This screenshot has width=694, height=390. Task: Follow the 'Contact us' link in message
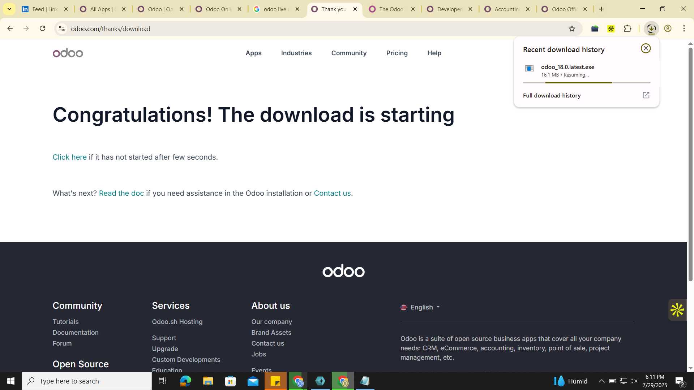[332, 193]
